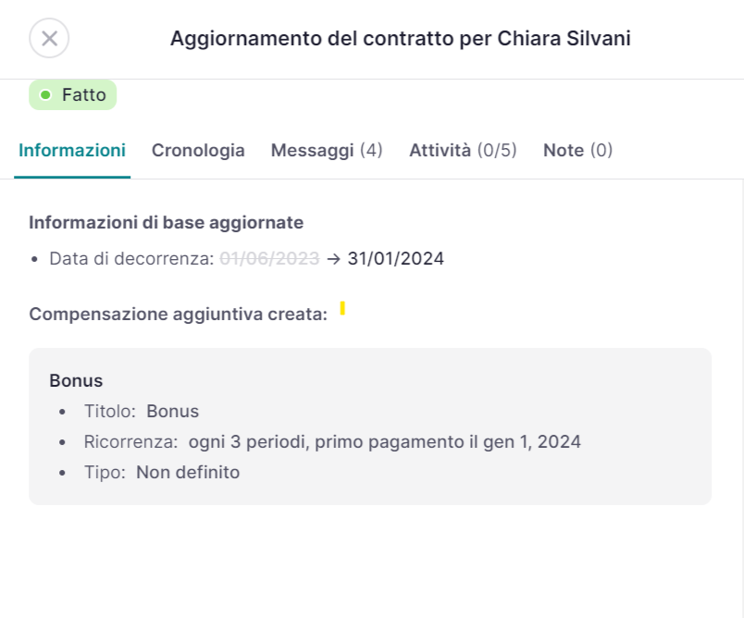The width and height of the screenshot is (744, 618).
Task: Close the contract update dialog
Action: (49, 38)
